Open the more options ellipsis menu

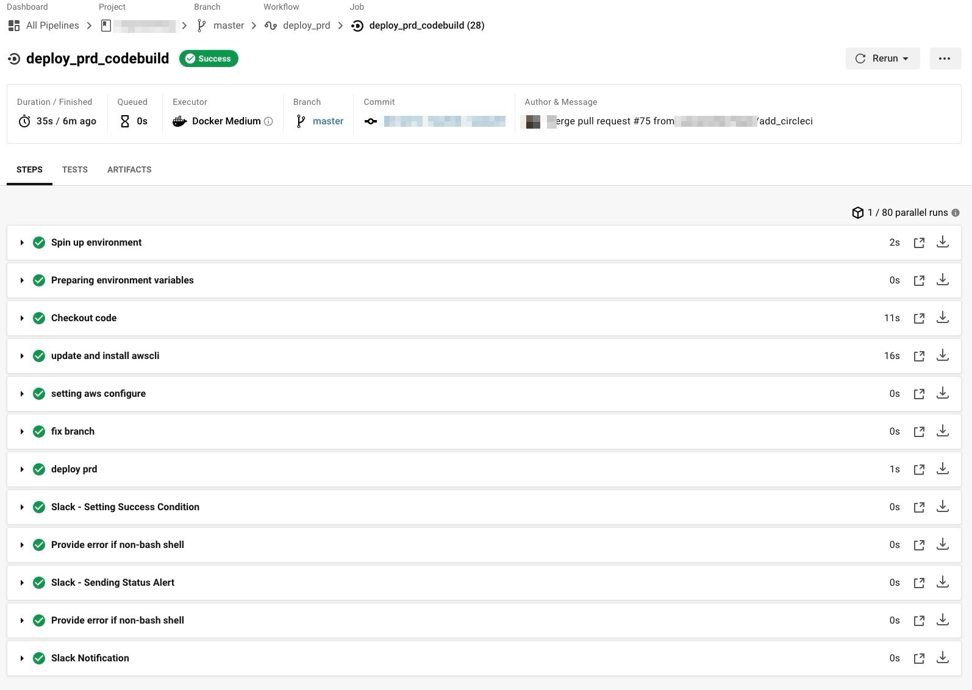[945, 59]
